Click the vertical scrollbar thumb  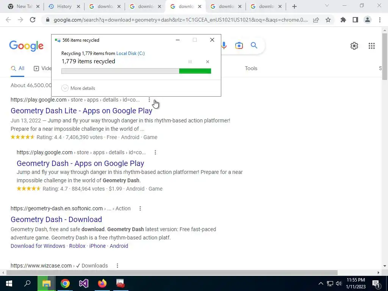385,56
